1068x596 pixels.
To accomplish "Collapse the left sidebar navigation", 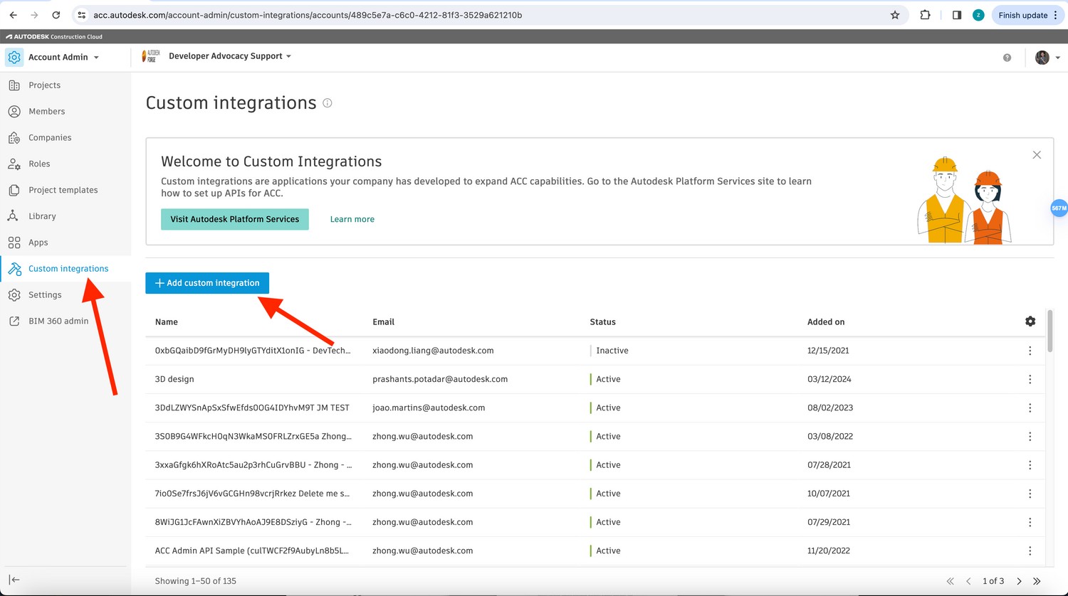I will [x=14, y=580].
